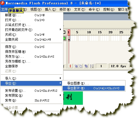Click the Flash application logo icon

pyautogui.click(x=2, y=3)
